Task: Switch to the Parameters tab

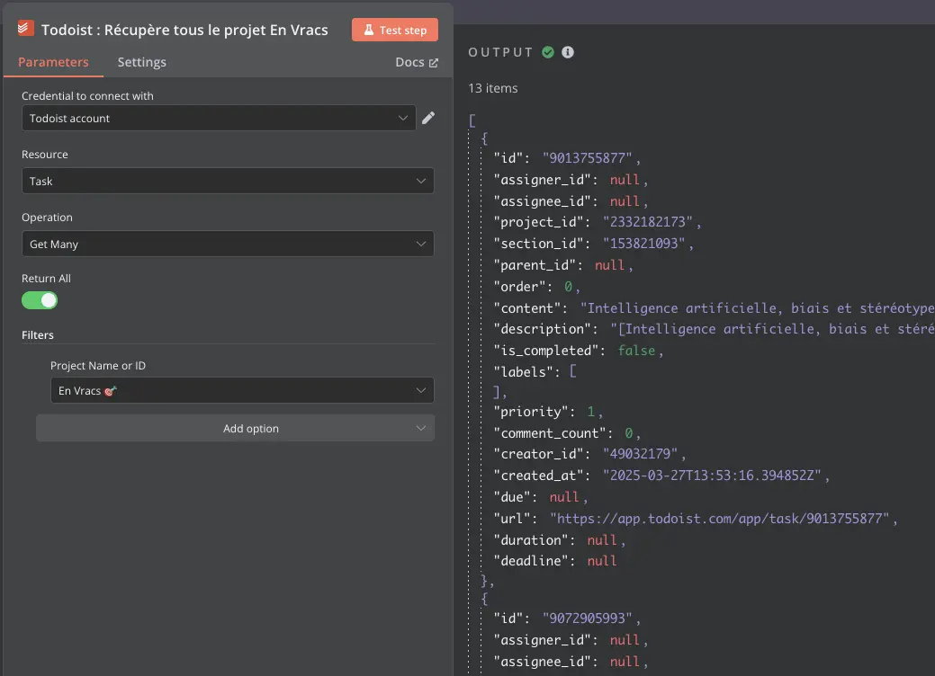Action: tap(53, 62)
